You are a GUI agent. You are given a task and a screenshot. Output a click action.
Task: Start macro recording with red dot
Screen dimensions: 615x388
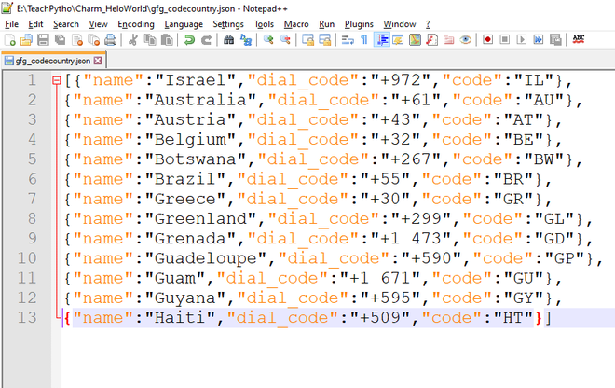[x=487, y=40]
